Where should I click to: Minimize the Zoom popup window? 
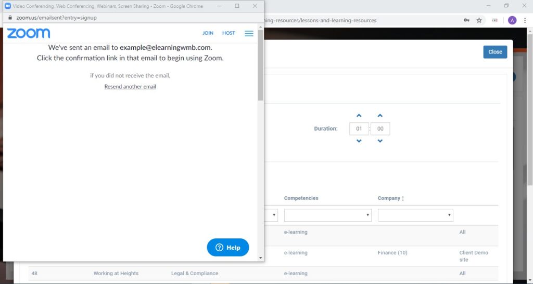pos(219,6)
